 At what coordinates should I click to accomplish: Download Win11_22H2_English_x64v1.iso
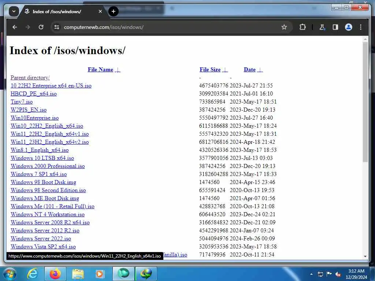(x=49, y=134)
